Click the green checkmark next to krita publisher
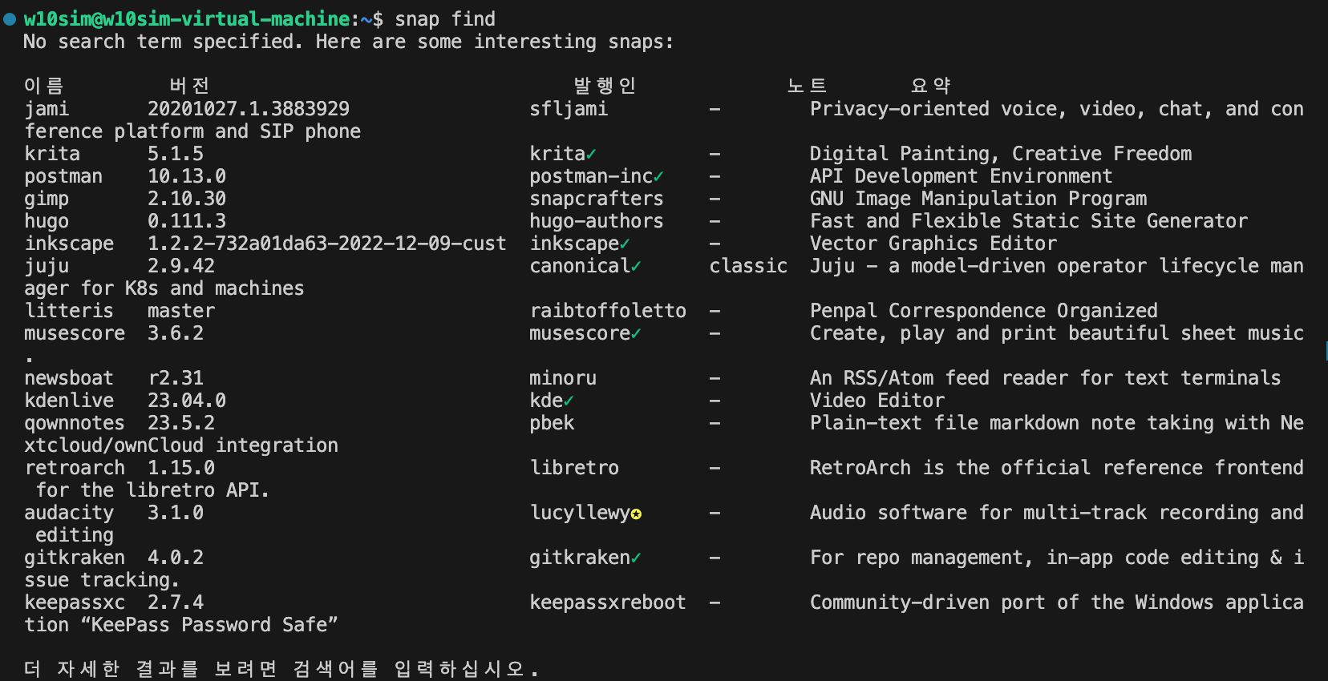 [x=591, y=154]
